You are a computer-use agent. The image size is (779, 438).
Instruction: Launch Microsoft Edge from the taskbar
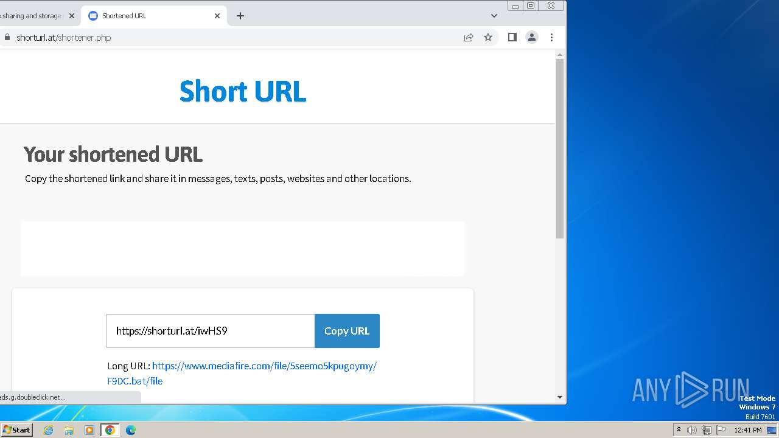[x=130, y=430]
